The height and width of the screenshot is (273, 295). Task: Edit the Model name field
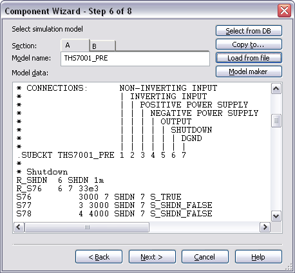(135, 59)
